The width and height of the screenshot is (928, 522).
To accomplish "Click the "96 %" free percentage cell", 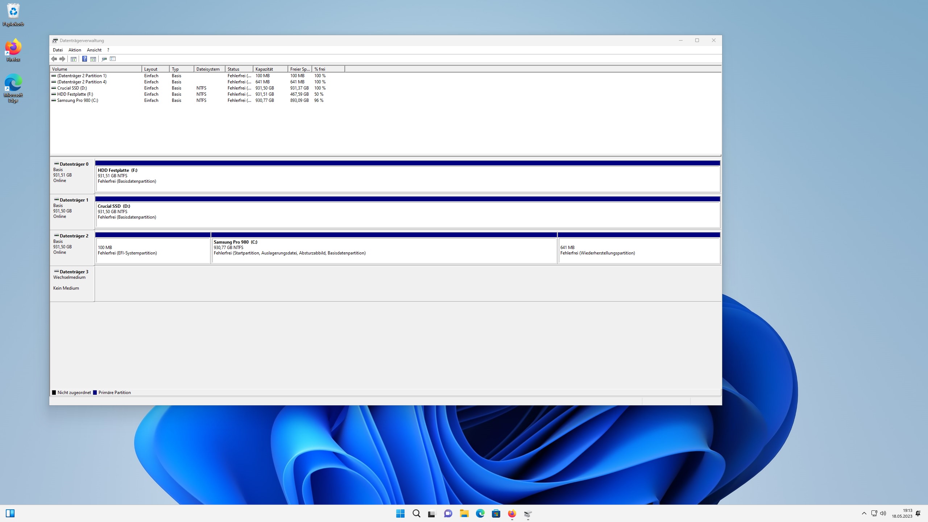I will [319, 100].
